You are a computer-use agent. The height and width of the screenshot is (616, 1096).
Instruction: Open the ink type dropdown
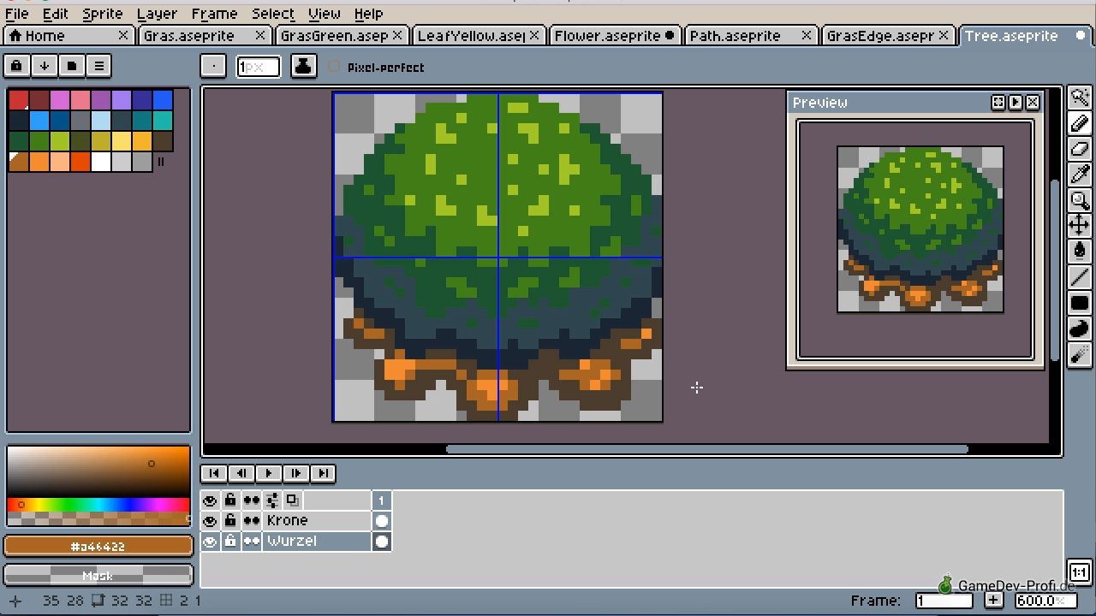303,66
